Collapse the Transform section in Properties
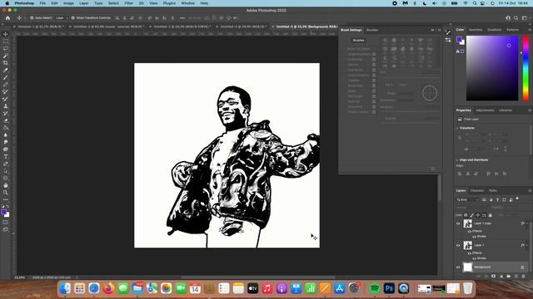This screenshot has height=299, width=533. (457, 128)
